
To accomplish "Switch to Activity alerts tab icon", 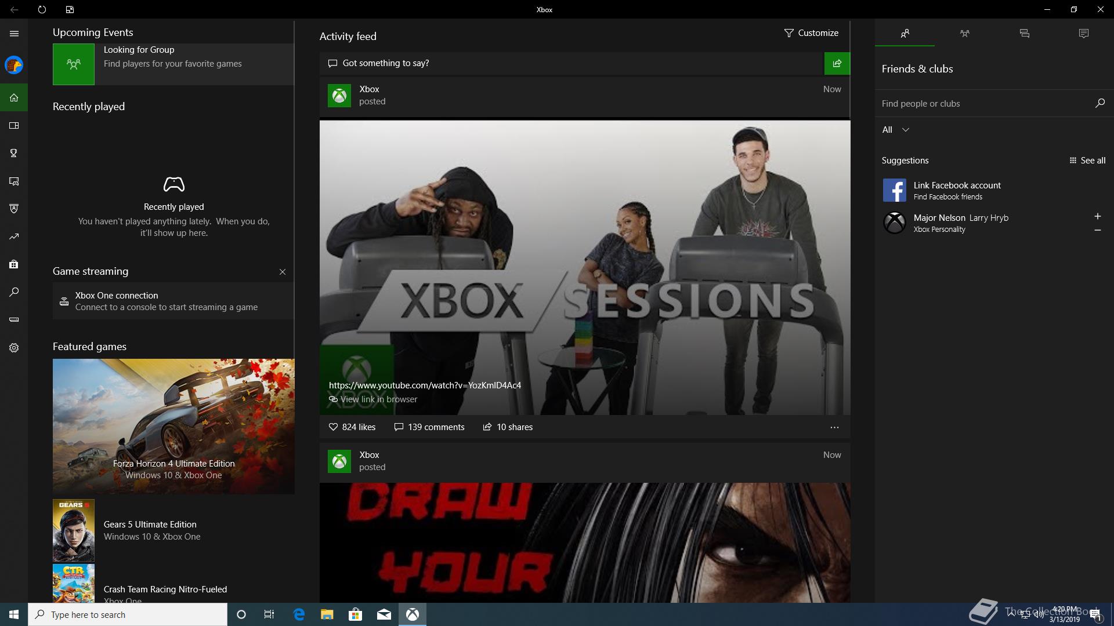I will [x=1083, y=34].
